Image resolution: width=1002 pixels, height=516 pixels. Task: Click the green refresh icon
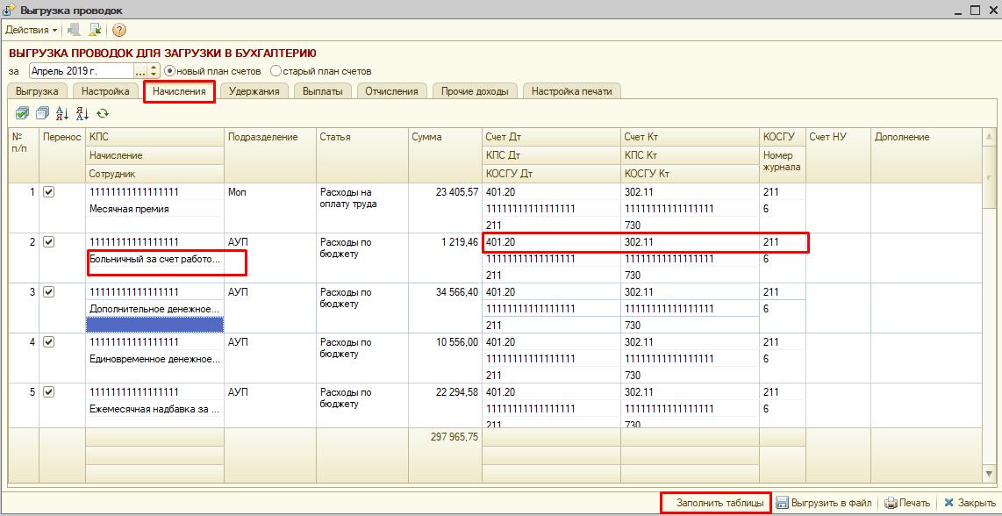pyautogui.click(x=103, y=113)
